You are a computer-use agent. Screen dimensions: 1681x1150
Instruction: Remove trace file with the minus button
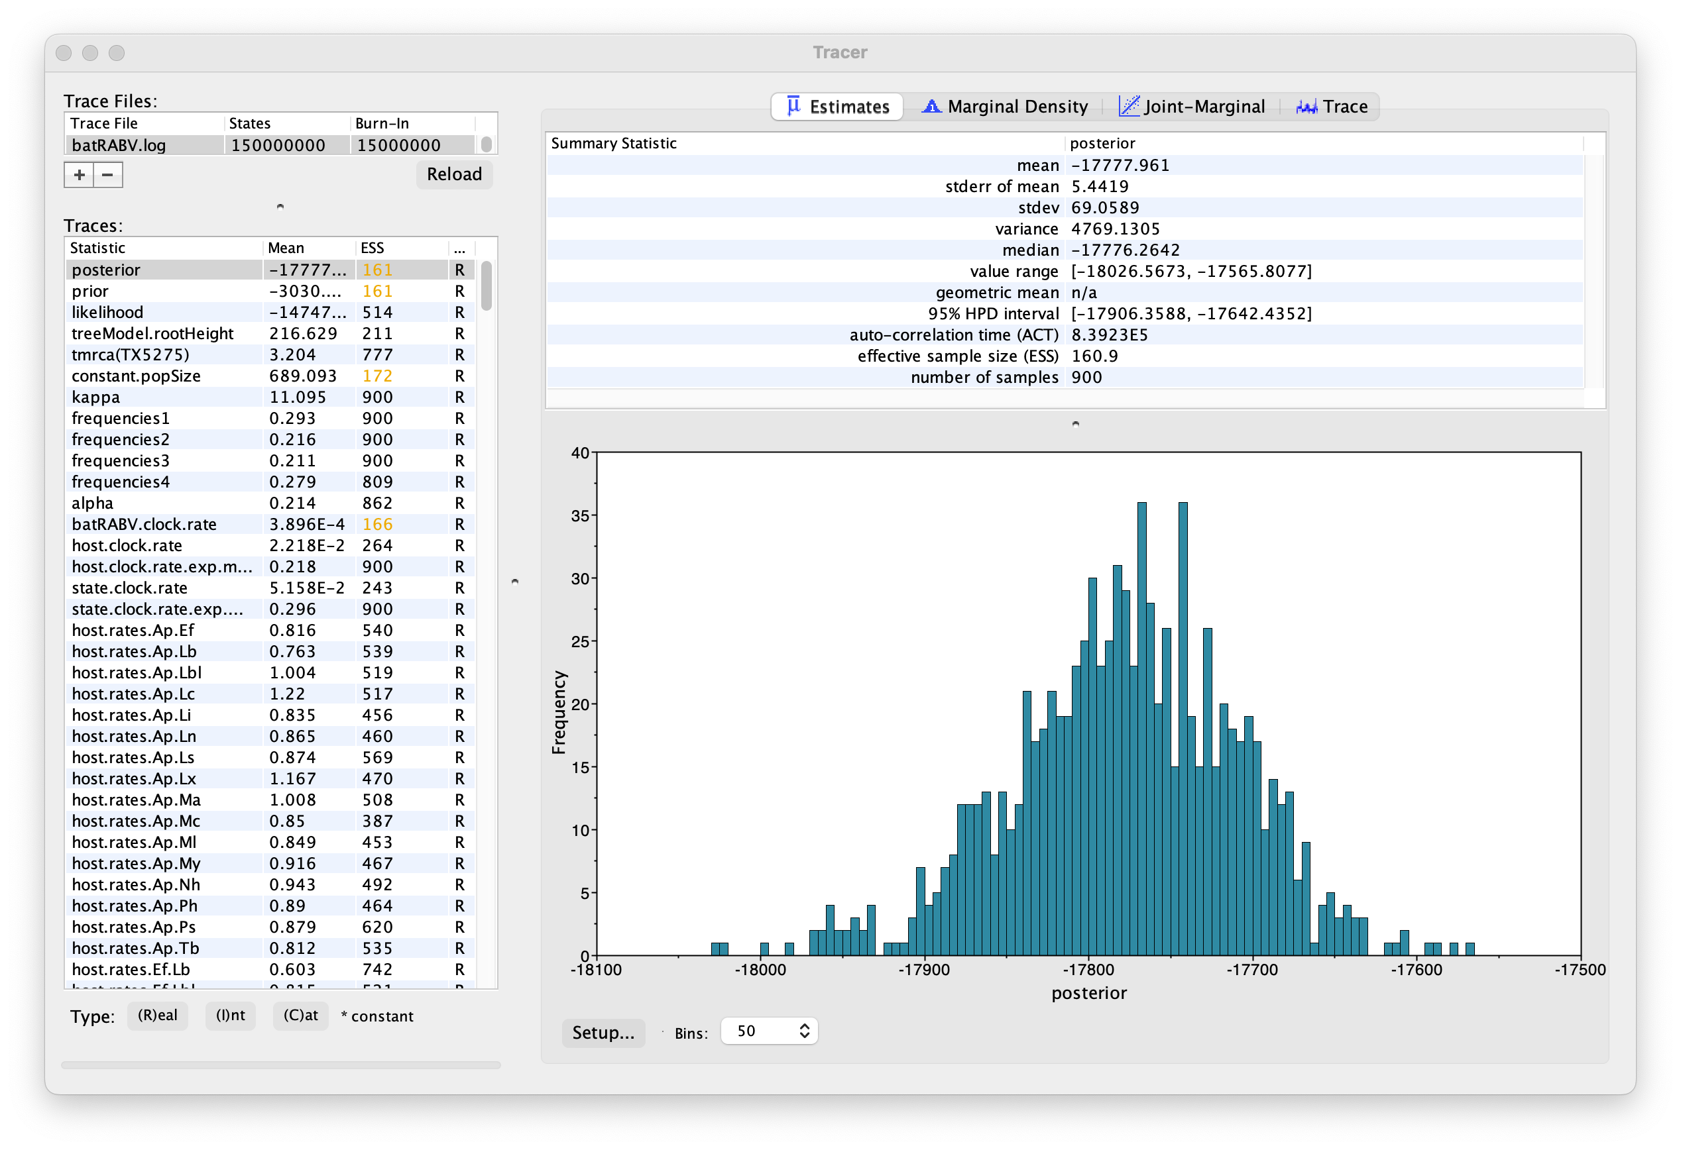pos(108,174)
